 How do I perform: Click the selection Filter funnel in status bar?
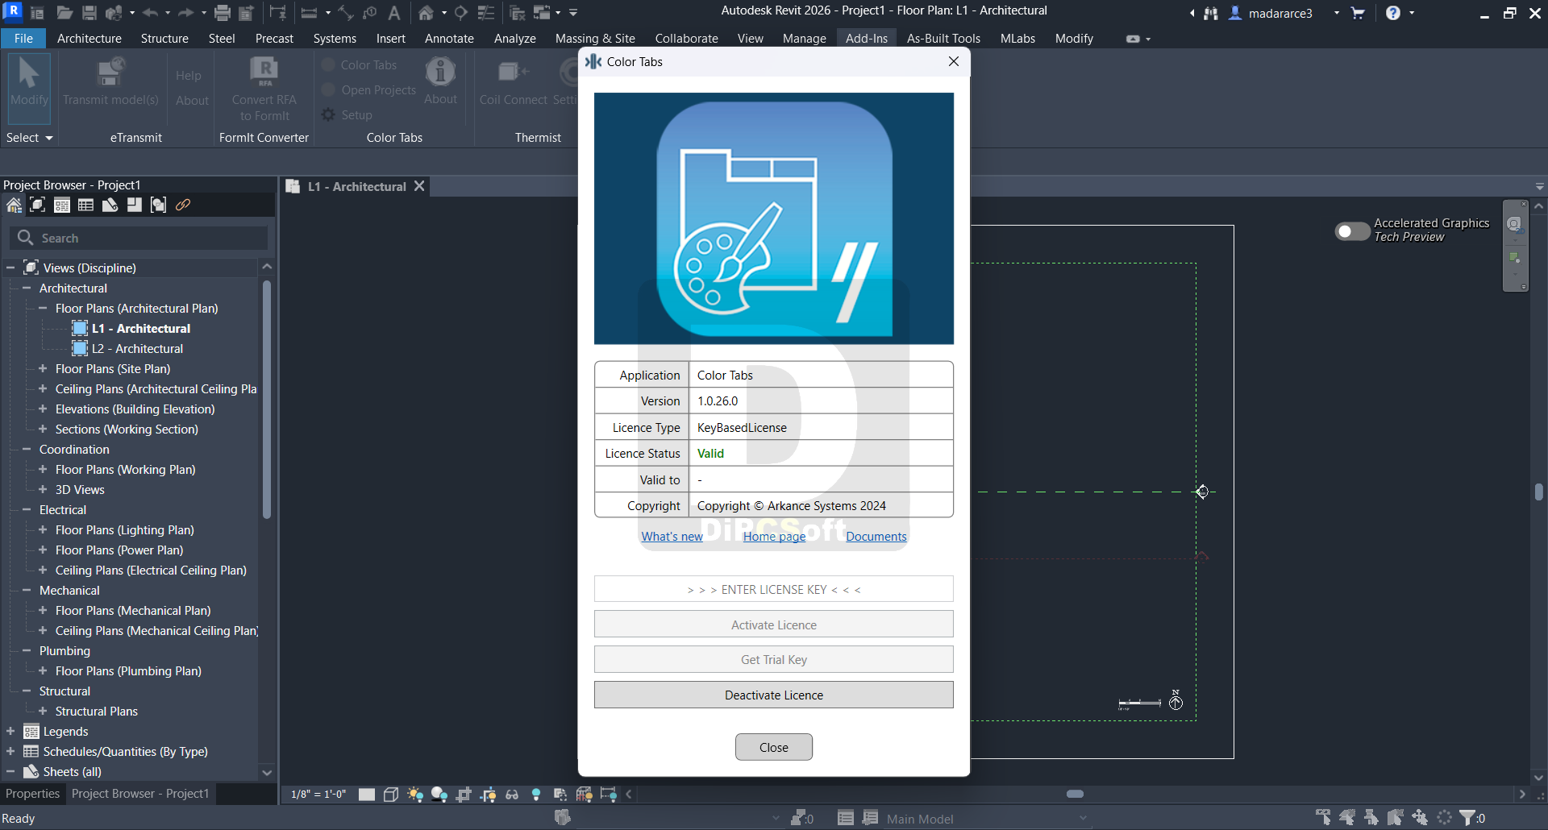1468,818
